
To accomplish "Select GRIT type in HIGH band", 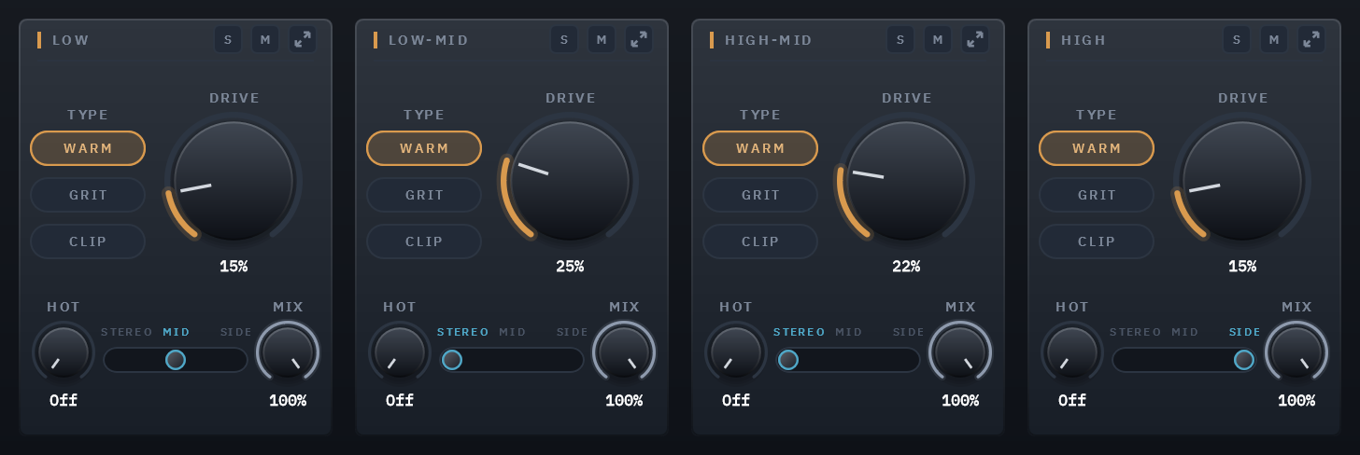I will tap(1097, 195).
